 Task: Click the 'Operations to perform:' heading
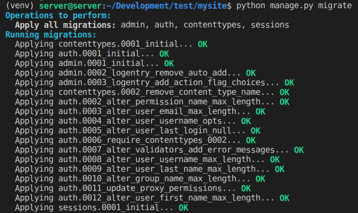[x=58, y=15]
